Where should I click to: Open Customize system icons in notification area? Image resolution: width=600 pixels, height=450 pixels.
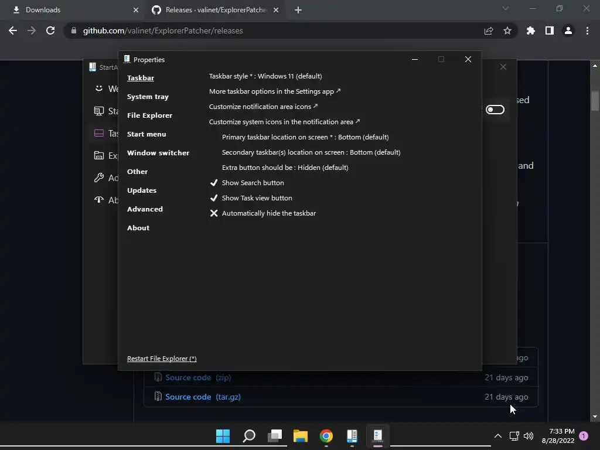284,122
